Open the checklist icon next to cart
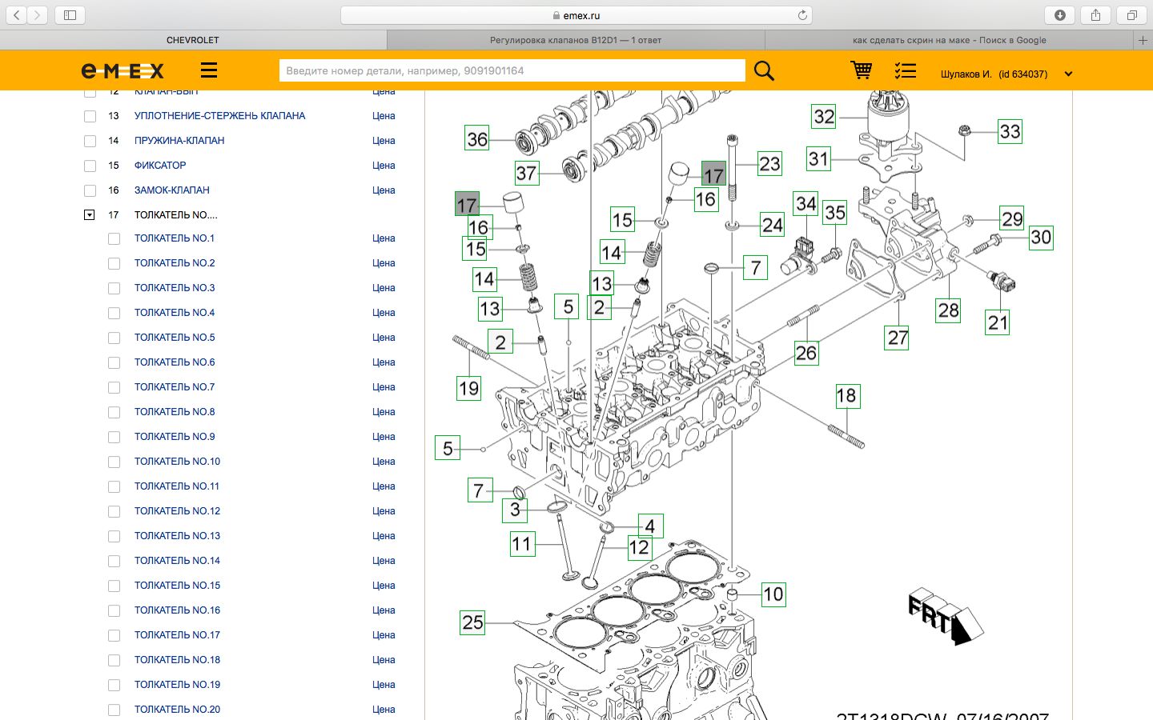 point(905,71)
